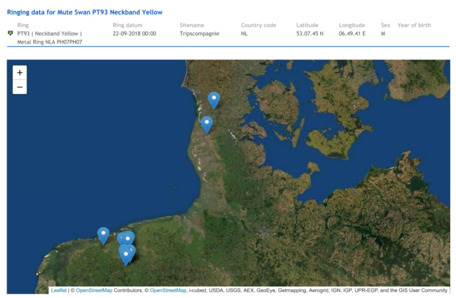This screenshot has width=456, height=298.
Task: Open the Leaflet attribution link
Action: coord(58,290)
